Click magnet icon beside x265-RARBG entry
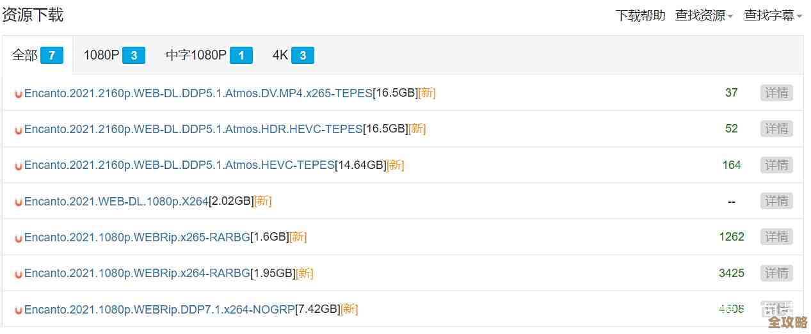Image resolution: width=811 pixels, height=334 pixels. [x=19, y=238]
